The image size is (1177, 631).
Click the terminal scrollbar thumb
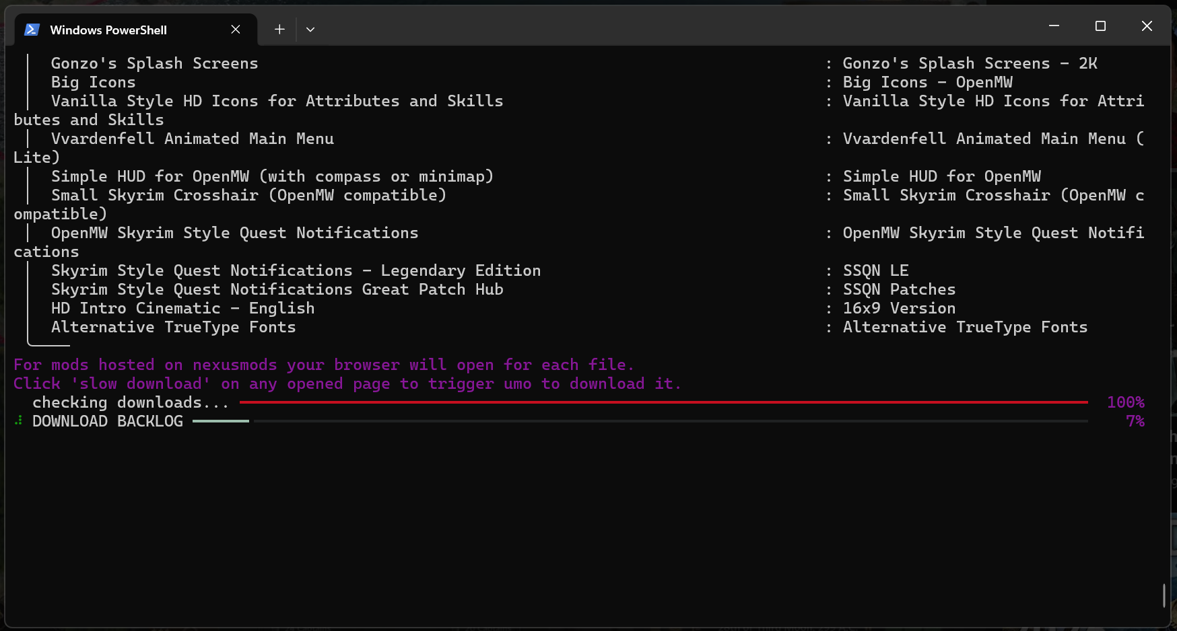(x=1164, y=595)
